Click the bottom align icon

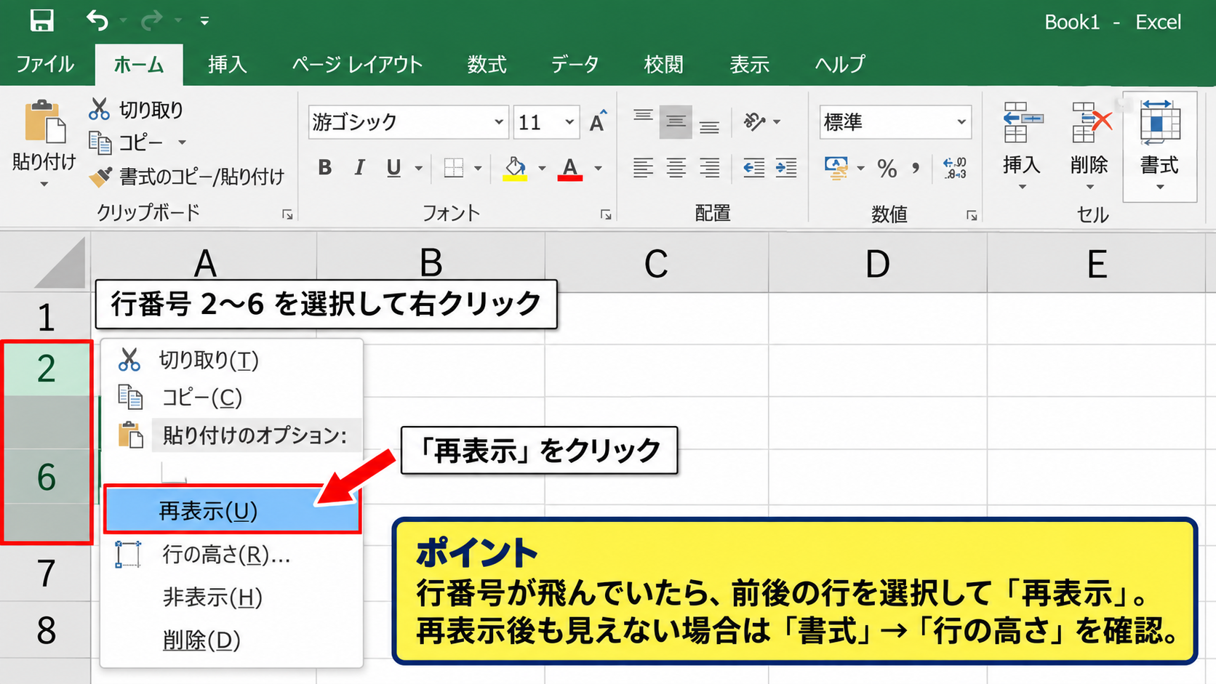(709, 125)
